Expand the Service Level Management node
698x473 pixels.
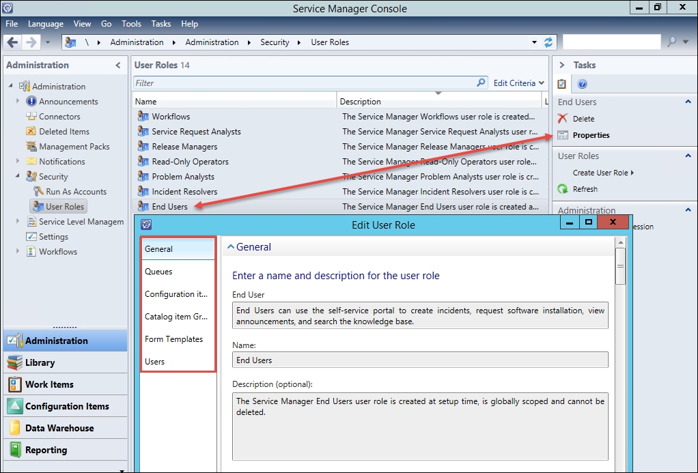pyautogui.click(x=18, y=220)
